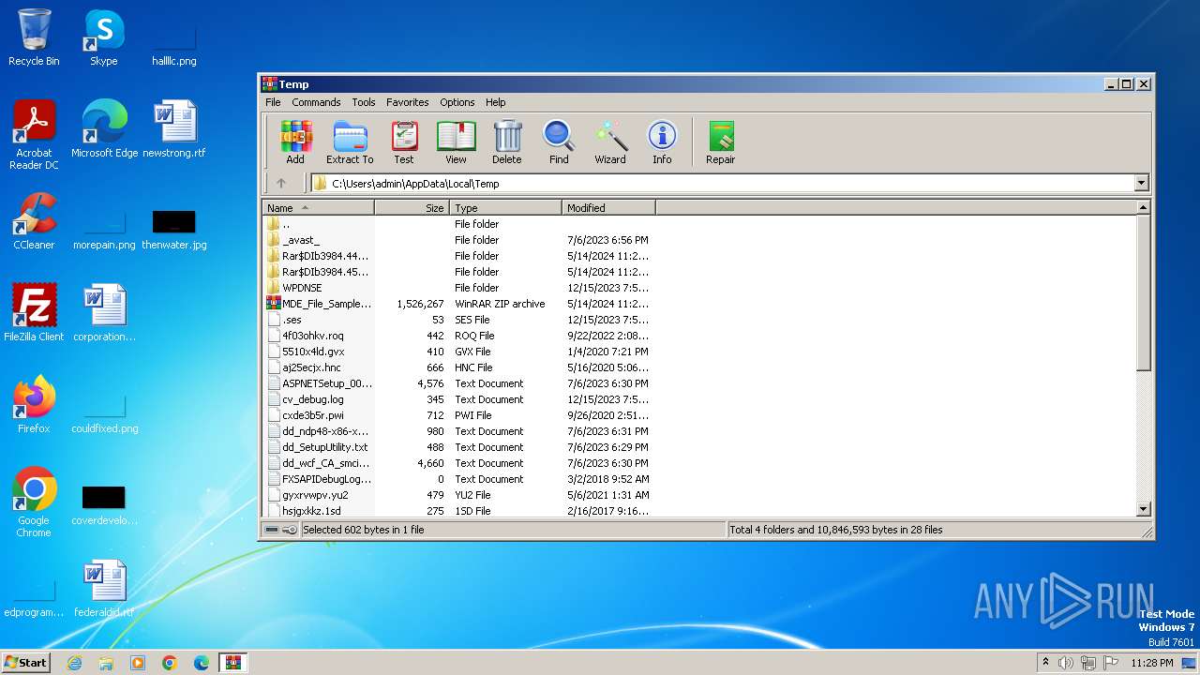Click Chrome icon in taskbar
Image resolution: width=1200 pixels, height=675 pixels.
coord(170,663)
